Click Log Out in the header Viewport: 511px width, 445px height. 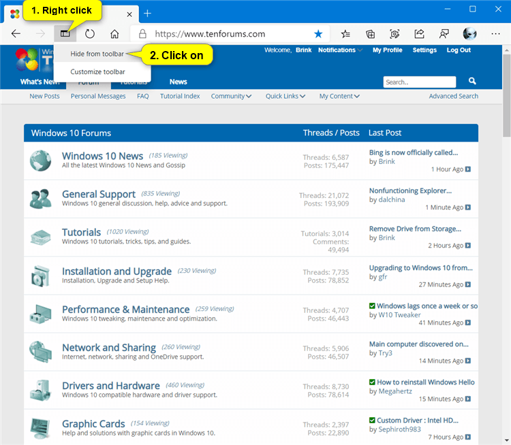(459, 50)
